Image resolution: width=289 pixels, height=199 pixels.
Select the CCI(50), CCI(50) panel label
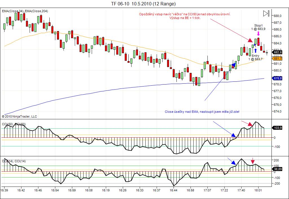pyautogui.click(x=14, y=124)
